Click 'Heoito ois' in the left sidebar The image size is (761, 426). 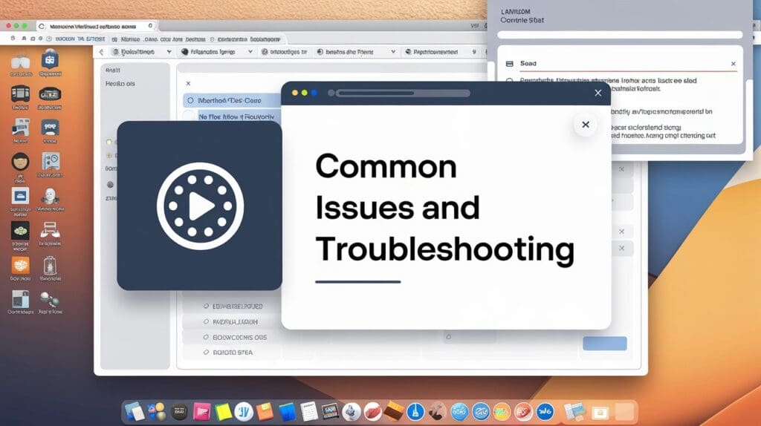pos(120,84)
